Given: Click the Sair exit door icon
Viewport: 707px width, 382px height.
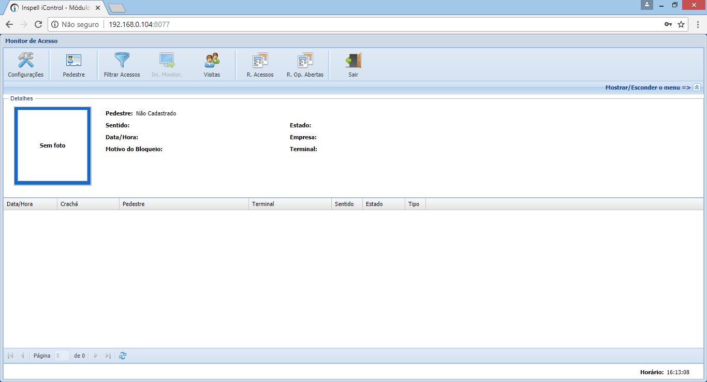Looking at the screenshot, I should click(x=353, y=61).
